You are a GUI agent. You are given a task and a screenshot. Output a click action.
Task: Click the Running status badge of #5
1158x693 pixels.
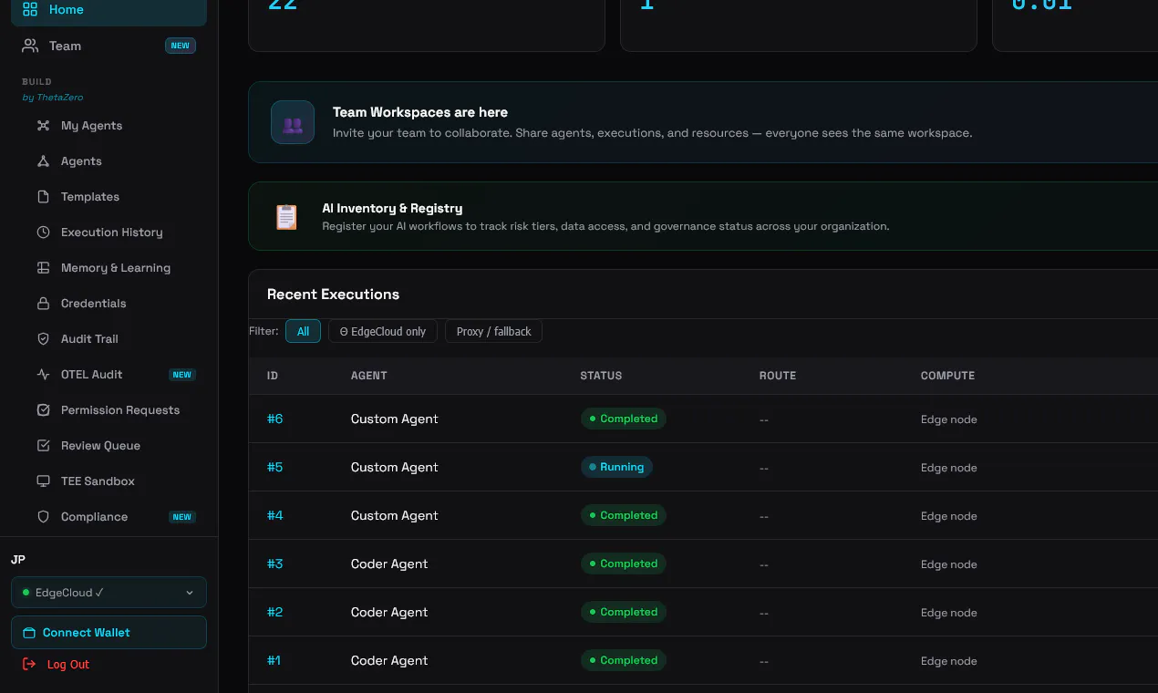[616, 467]
